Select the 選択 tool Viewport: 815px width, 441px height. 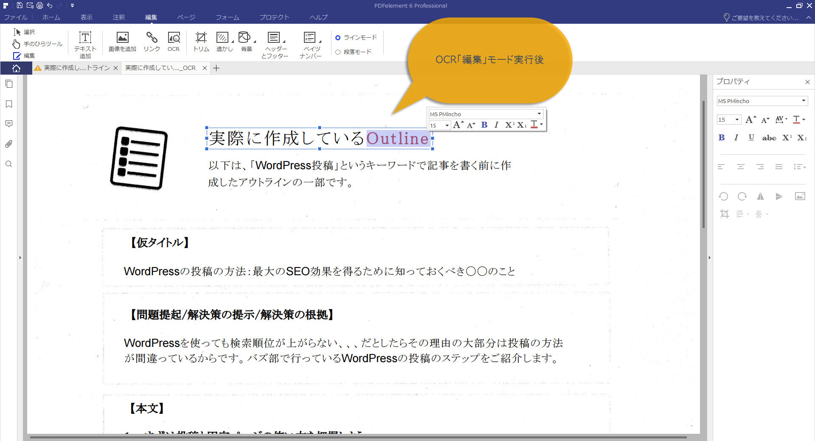point(24,32)
